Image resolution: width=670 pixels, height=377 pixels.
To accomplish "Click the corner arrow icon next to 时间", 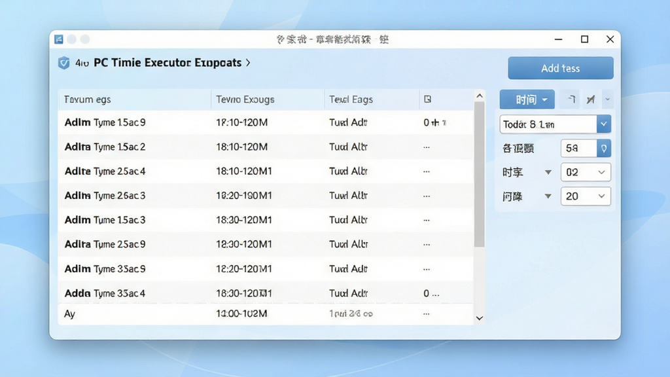I will [571, 99].
